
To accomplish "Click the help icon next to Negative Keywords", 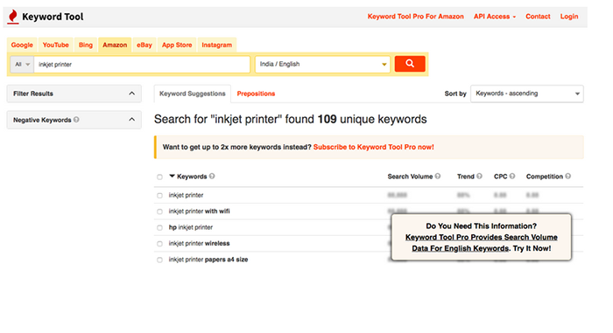I will click(76, 120).
